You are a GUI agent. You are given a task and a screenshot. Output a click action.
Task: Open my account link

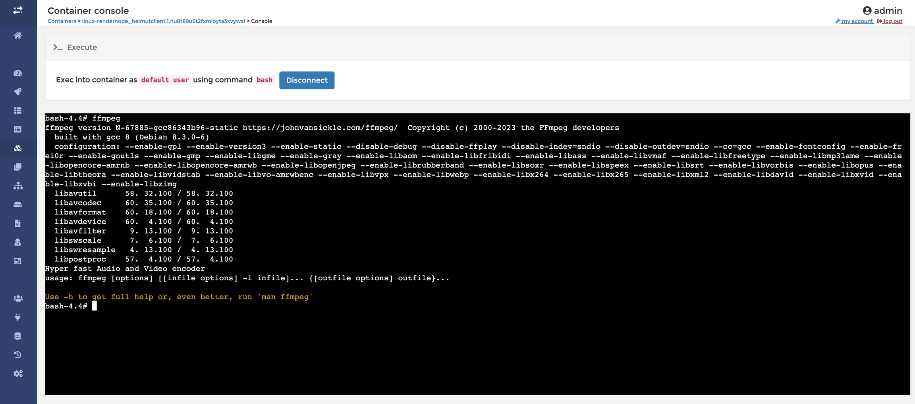pyautogui.click(x=857, y=21)
